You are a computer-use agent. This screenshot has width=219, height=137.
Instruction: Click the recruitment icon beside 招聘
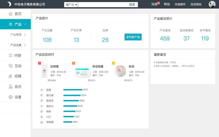[x=11, y=76]
